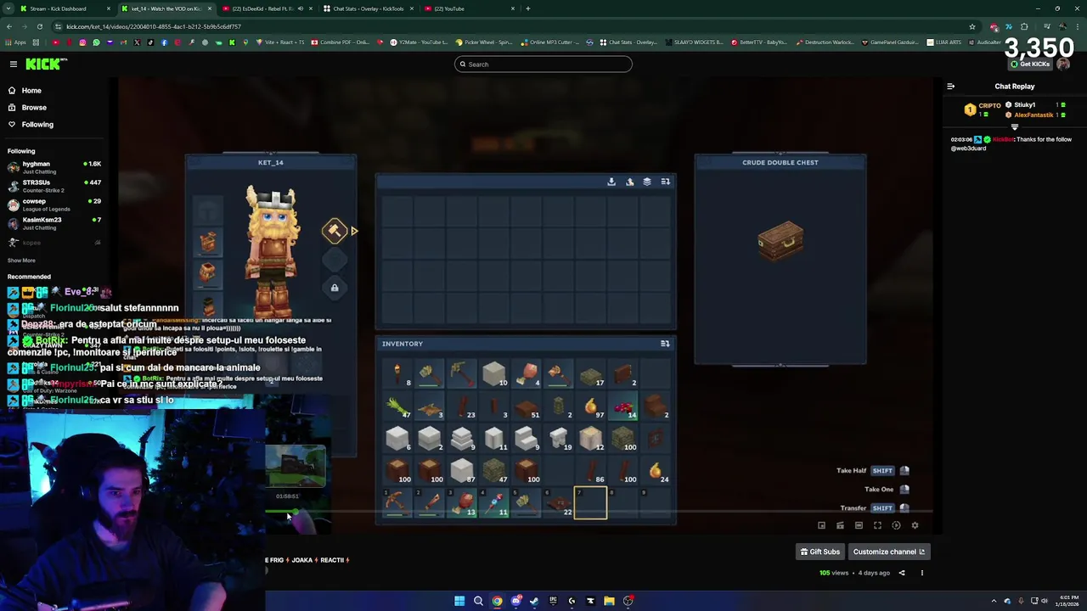Image resolution: width=1087 pixels, height=611 pixels.
Task: Open the cowsep channel in the Following list
Action: [x=53, y=205]
